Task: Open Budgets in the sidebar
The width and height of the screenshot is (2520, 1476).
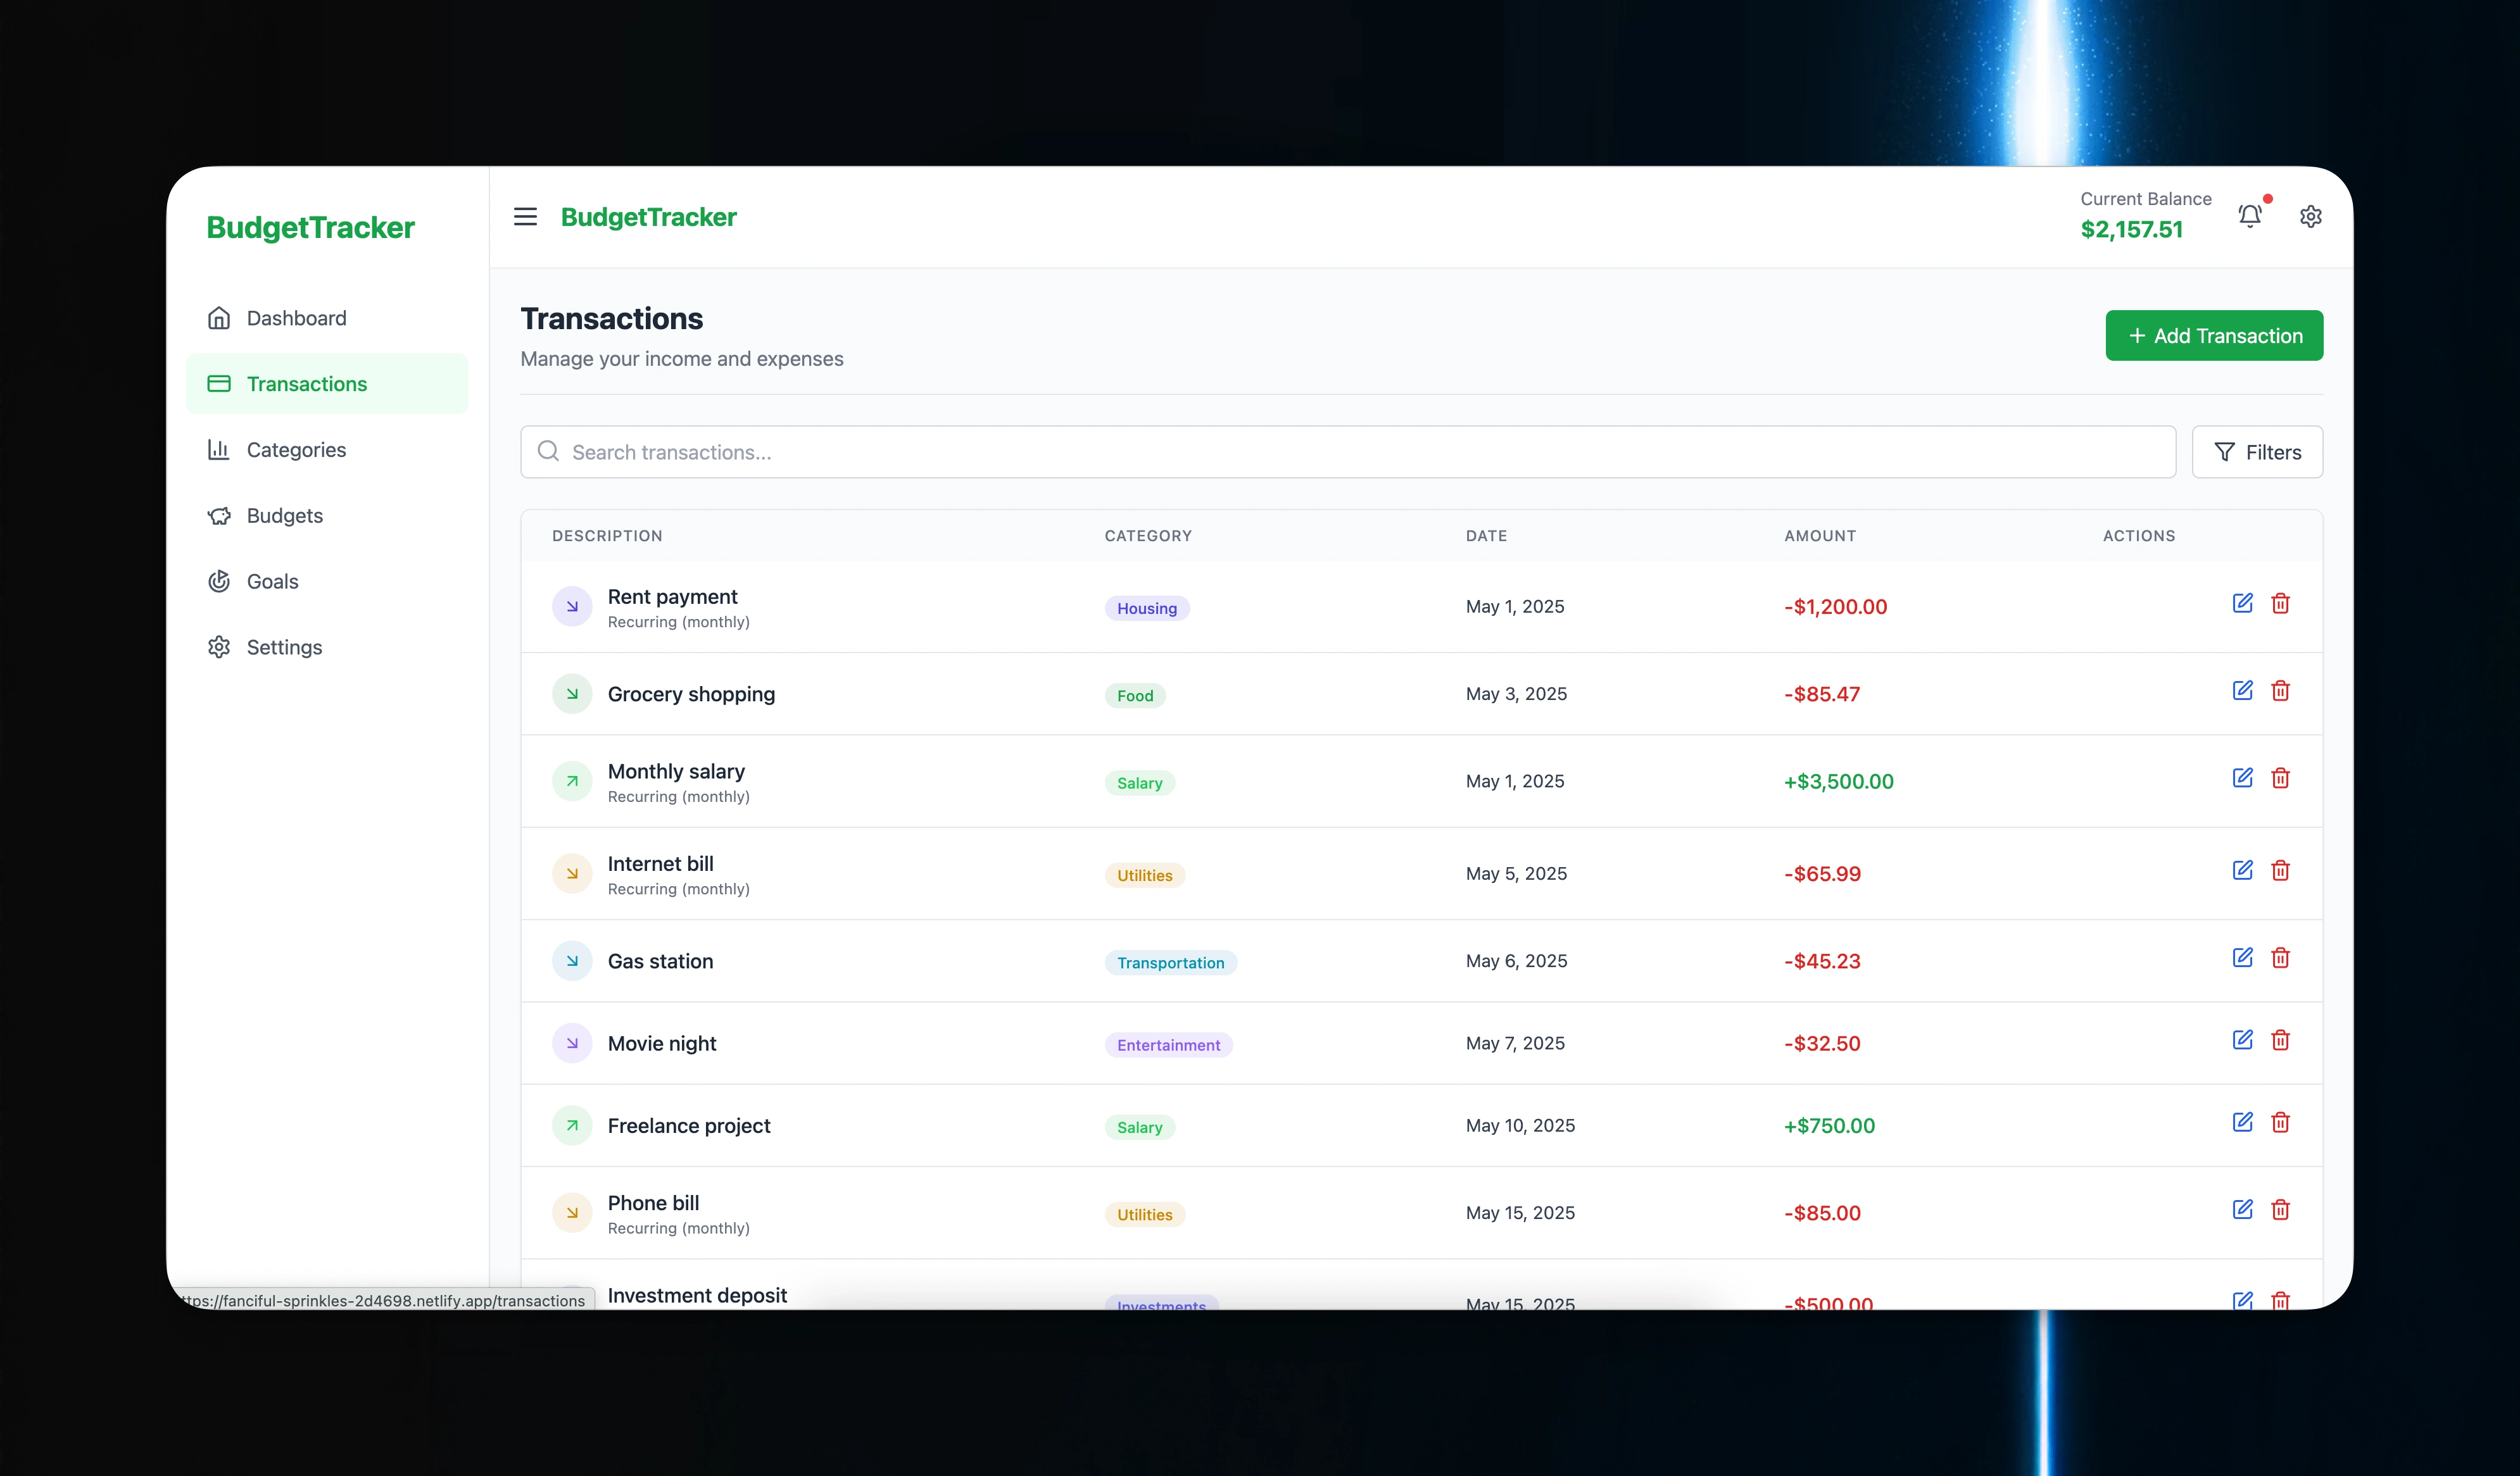Action: pos(327,516)
